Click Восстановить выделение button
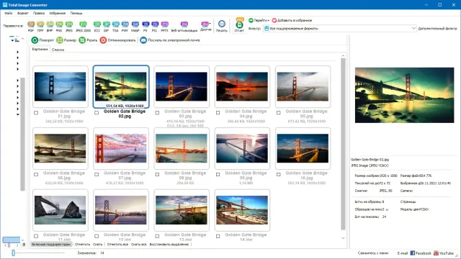 169,245
